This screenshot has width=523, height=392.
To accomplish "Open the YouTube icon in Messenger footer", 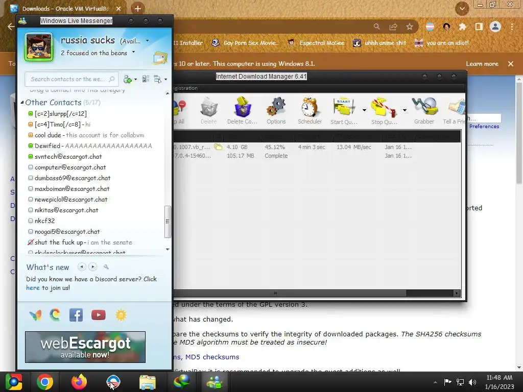I will pos(99,315).
